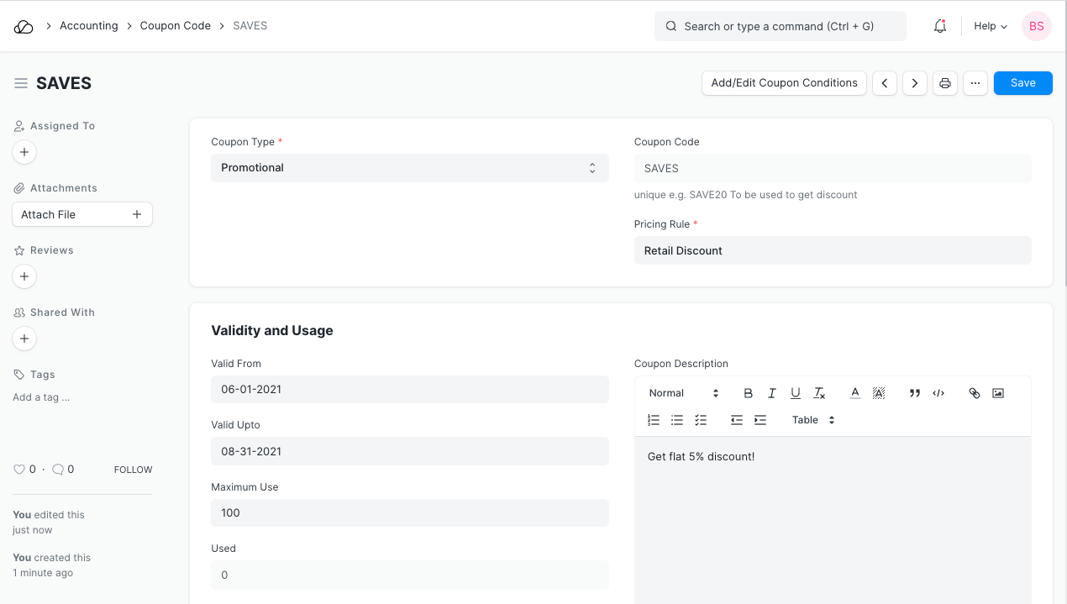Open the Table dropdown in editor

pyautogui.click(x=813, y=420)
